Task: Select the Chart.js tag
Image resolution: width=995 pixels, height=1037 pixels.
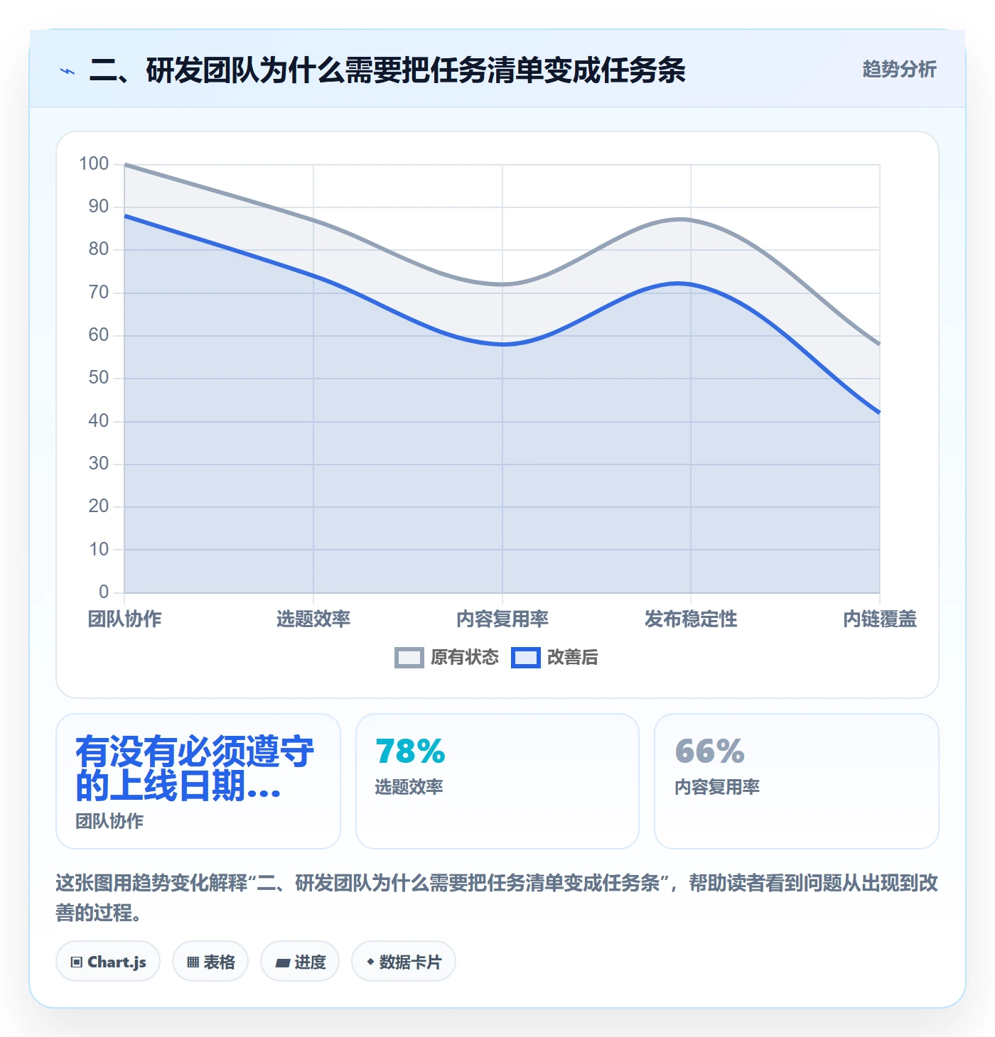Action: tap(108, 962)
